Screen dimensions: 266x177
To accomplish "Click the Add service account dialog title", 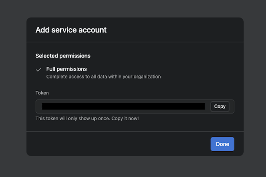I will pos(71,30).
